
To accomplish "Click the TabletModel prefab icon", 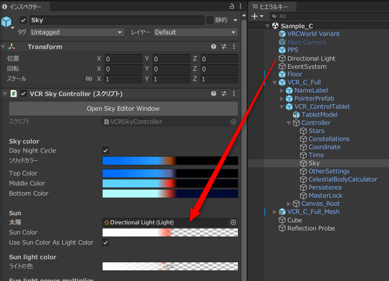I will [x=296, y=115].
